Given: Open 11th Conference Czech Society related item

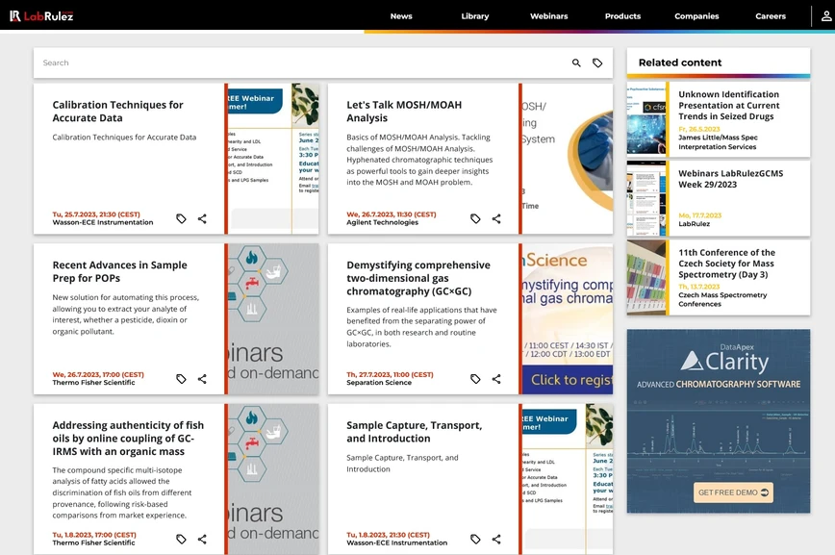Looking at the screenshot, I should [x=726, y=264].
